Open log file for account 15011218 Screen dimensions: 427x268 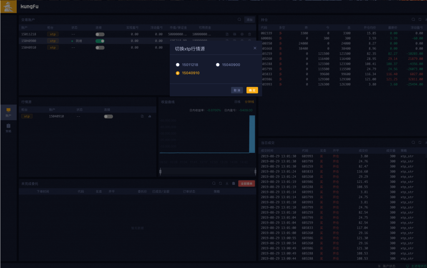pyautogui.click(x=227, y=34)
